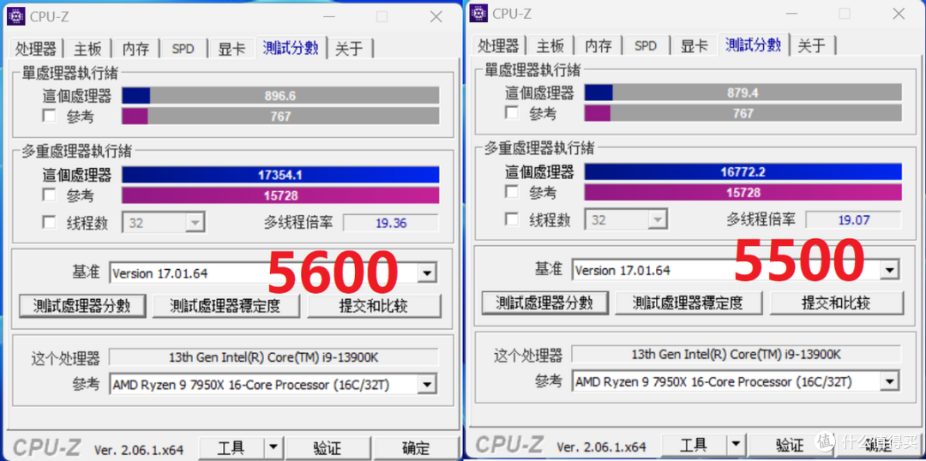
Task: Open 主板 tab in left CPU-Z window
Action: point(88,48)
